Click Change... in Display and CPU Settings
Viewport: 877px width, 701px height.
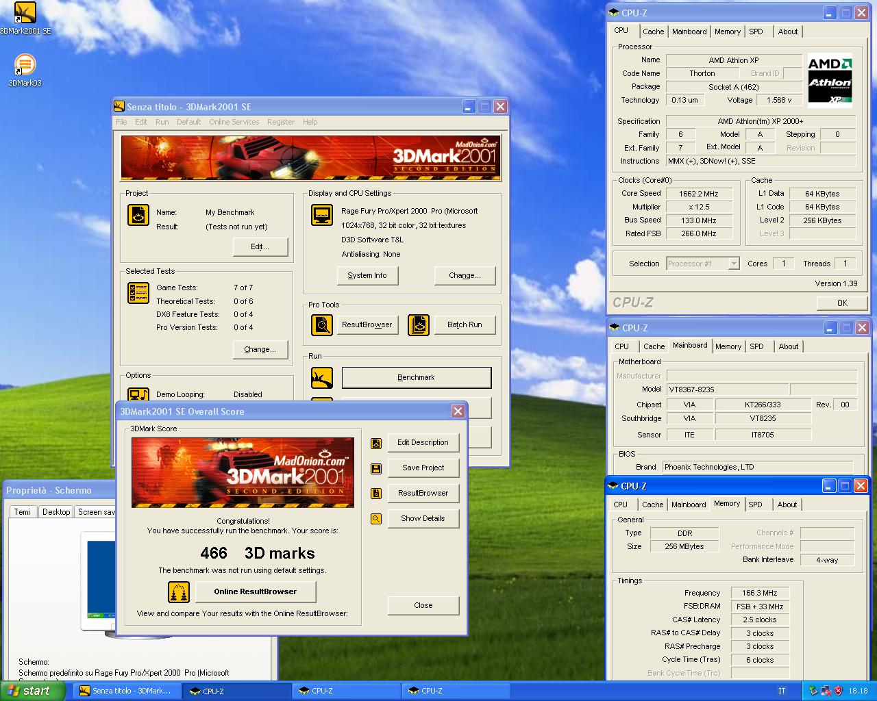pos(465,275)
